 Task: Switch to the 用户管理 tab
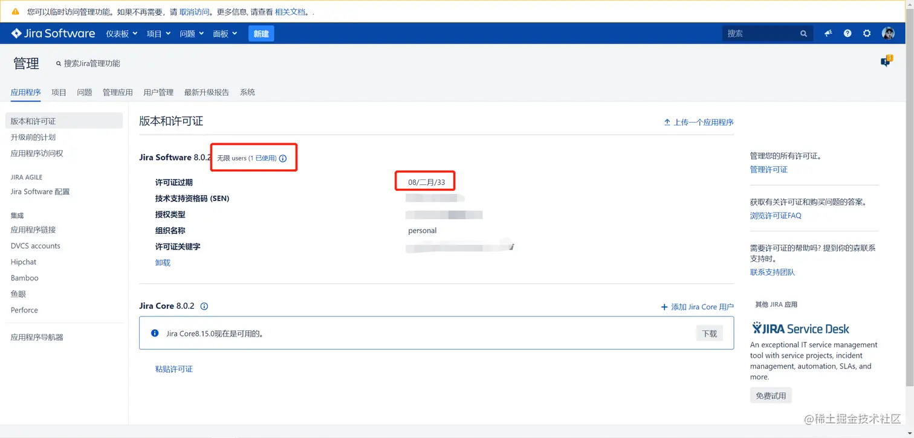(x=158, y=92)
